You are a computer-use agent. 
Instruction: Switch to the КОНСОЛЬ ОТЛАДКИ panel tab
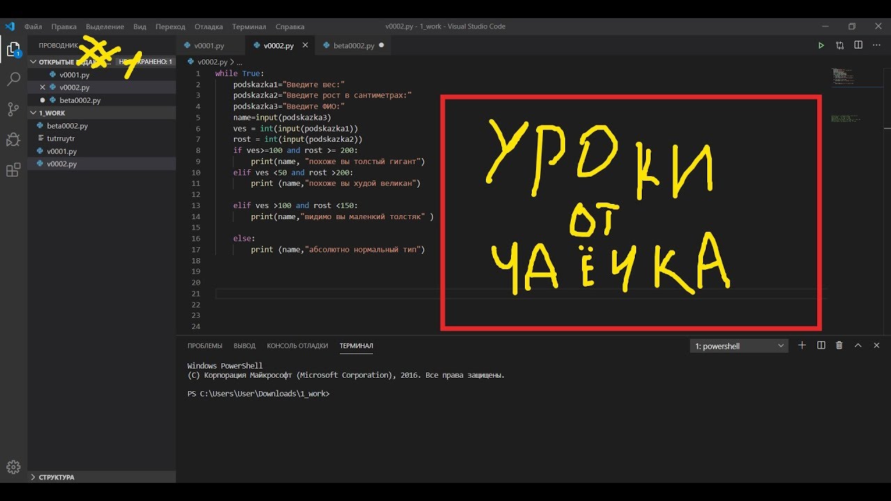[x=297, y=346]
